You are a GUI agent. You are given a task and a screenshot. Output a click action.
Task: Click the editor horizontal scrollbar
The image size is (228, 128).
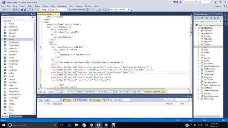107,89
